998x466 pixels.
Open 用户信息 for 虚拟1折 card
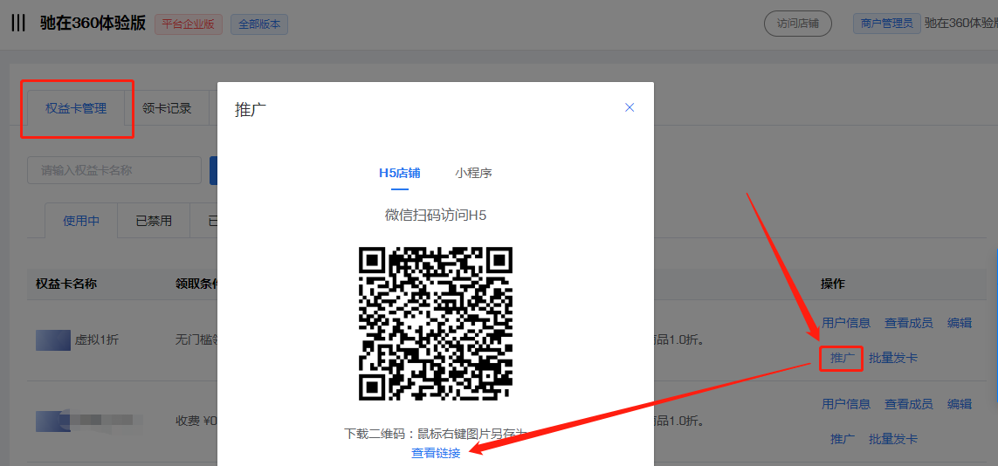[846, 323]
